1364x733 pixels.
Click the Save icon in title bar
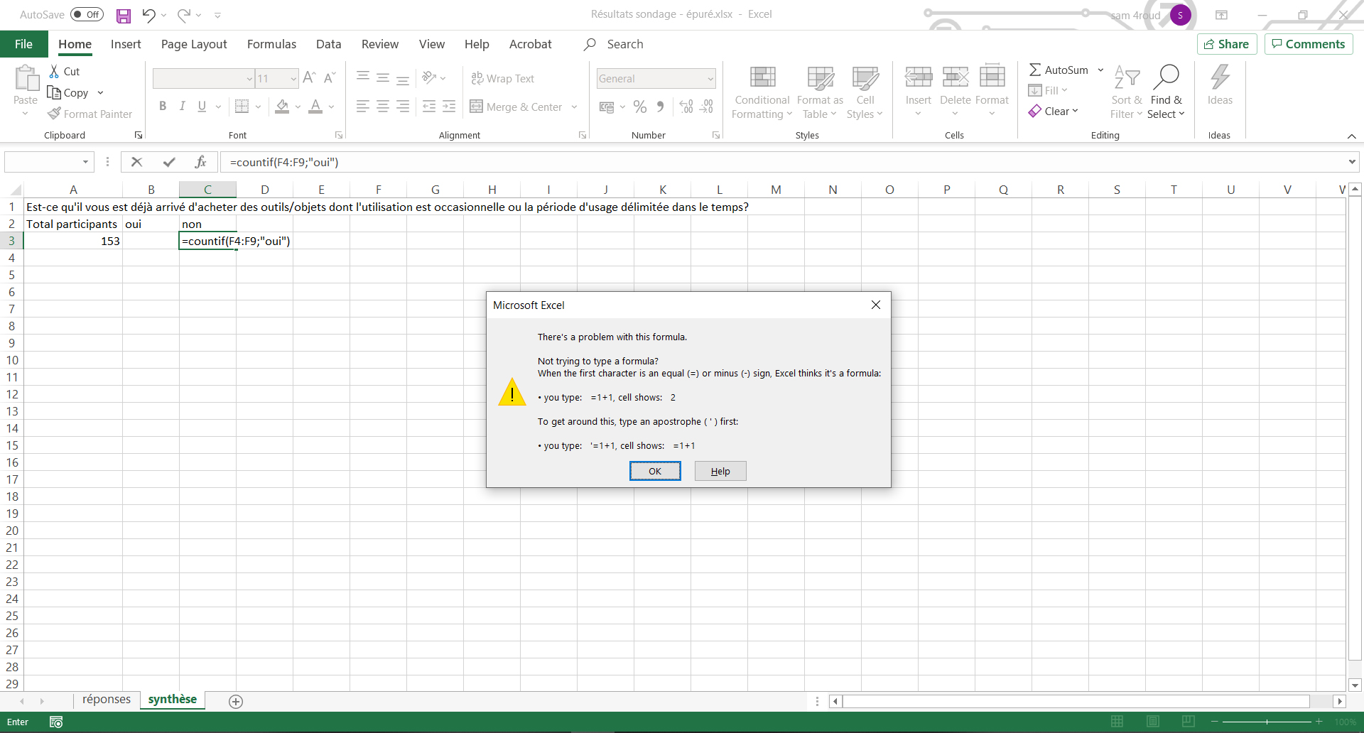124,15
